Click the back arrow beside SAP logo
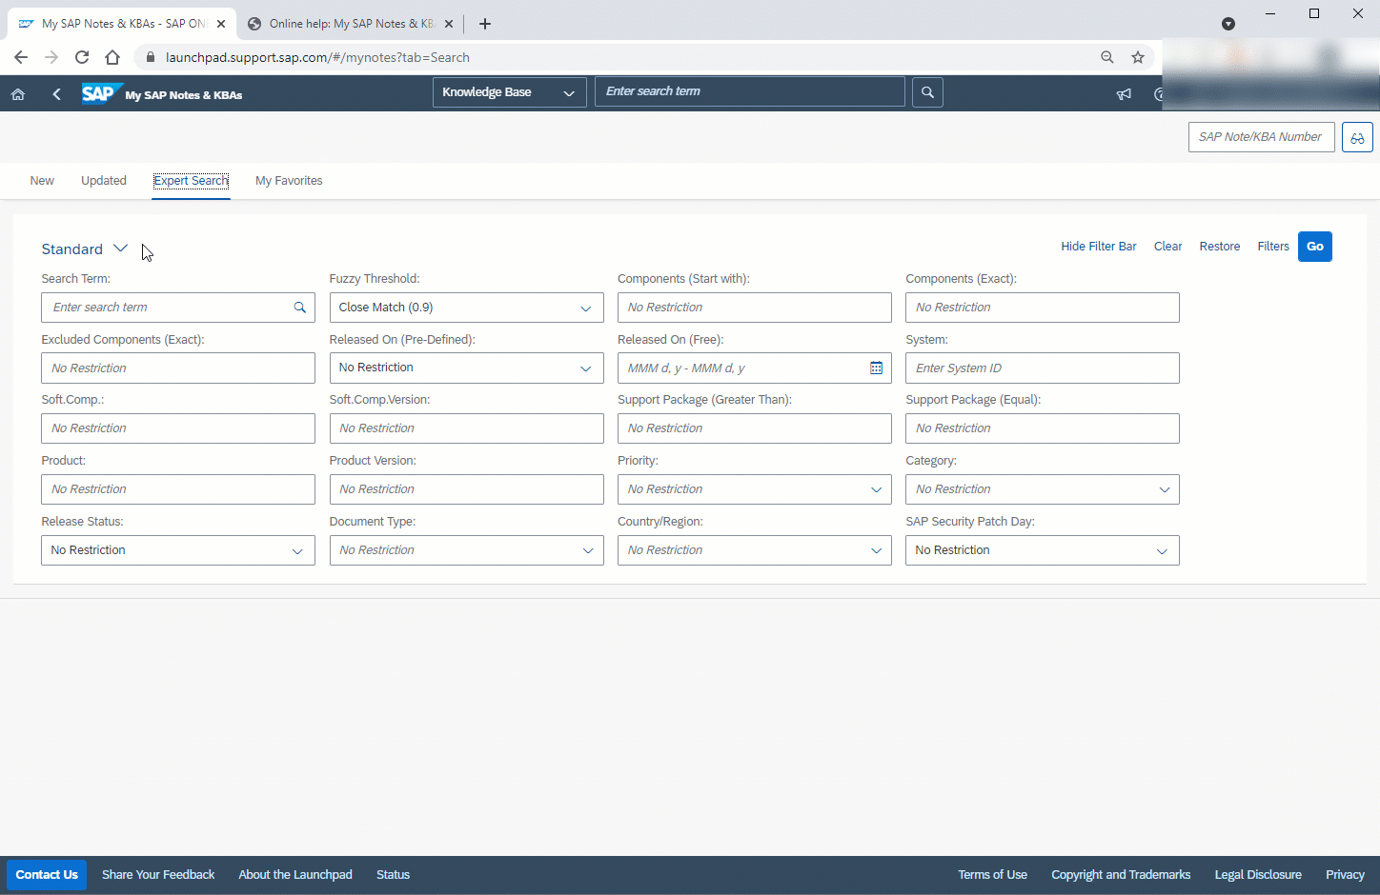1380x895 pixels. point(57,94)
